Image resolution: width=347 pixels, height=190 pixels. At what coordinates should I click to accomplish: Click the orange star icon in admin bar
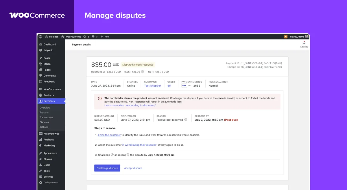point(286,37)
